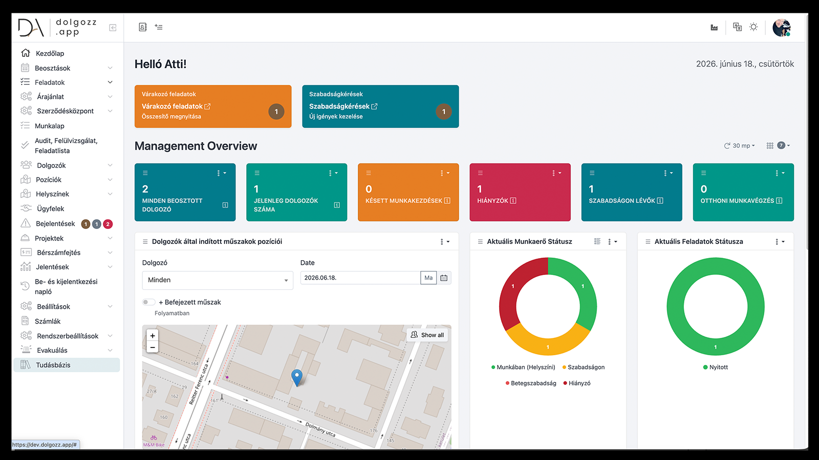Toggle Betegszabadság legend item

(x=531, y=383)
